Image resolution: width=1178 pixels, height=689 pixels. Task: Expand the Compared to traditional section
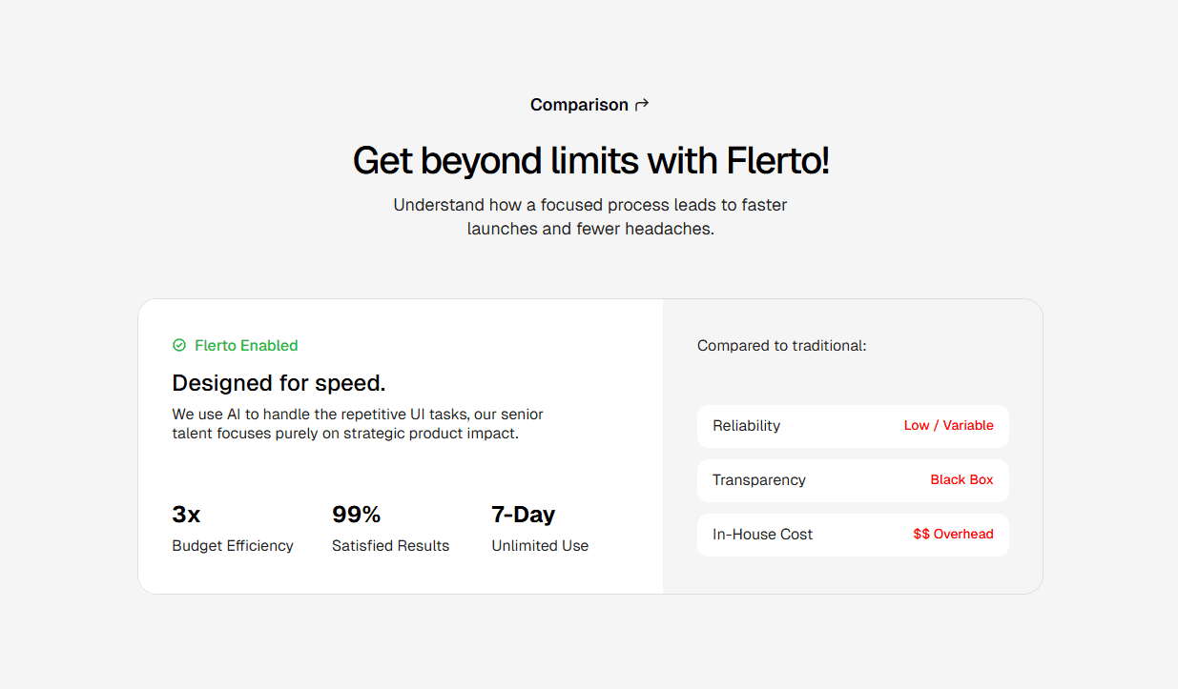pyautogui.click(x=781, y=345)
